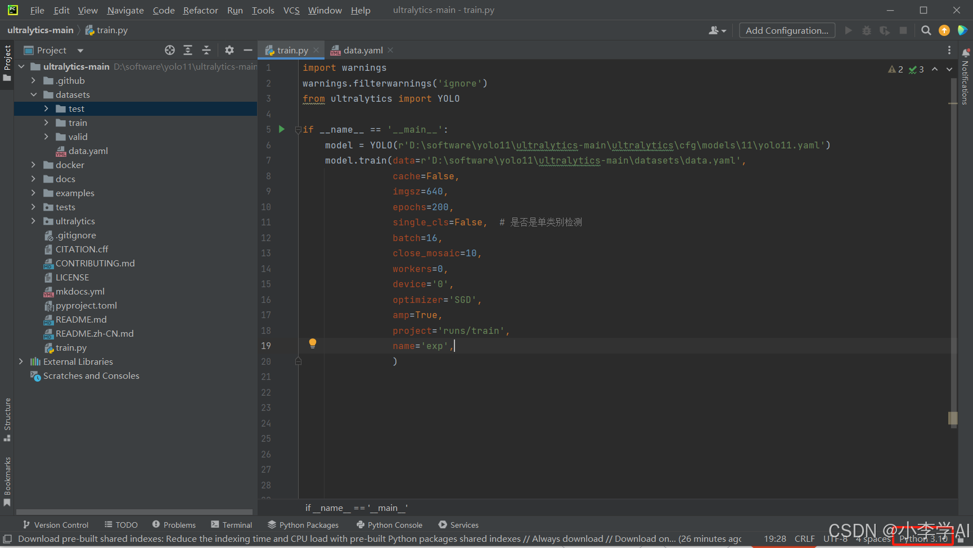Viewport: 973px width, 548px height.
Task: Click the Expand All icon in Project panel
Action: coord(188,50)
